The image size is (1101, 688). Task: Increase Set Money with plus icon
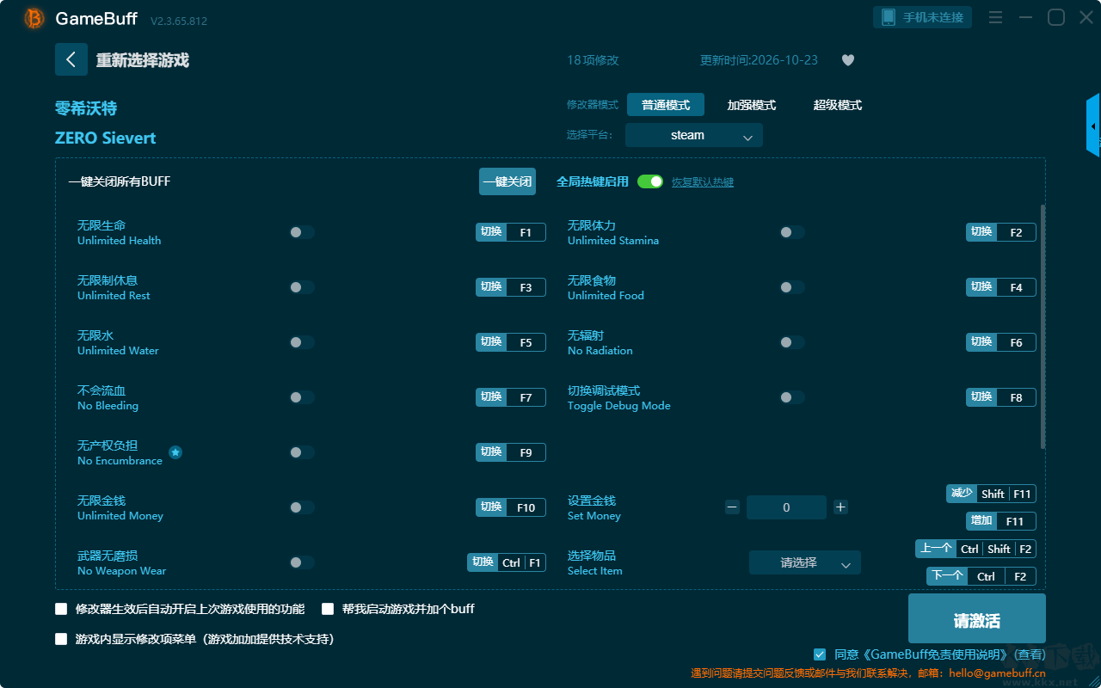(x=840, y=507)
